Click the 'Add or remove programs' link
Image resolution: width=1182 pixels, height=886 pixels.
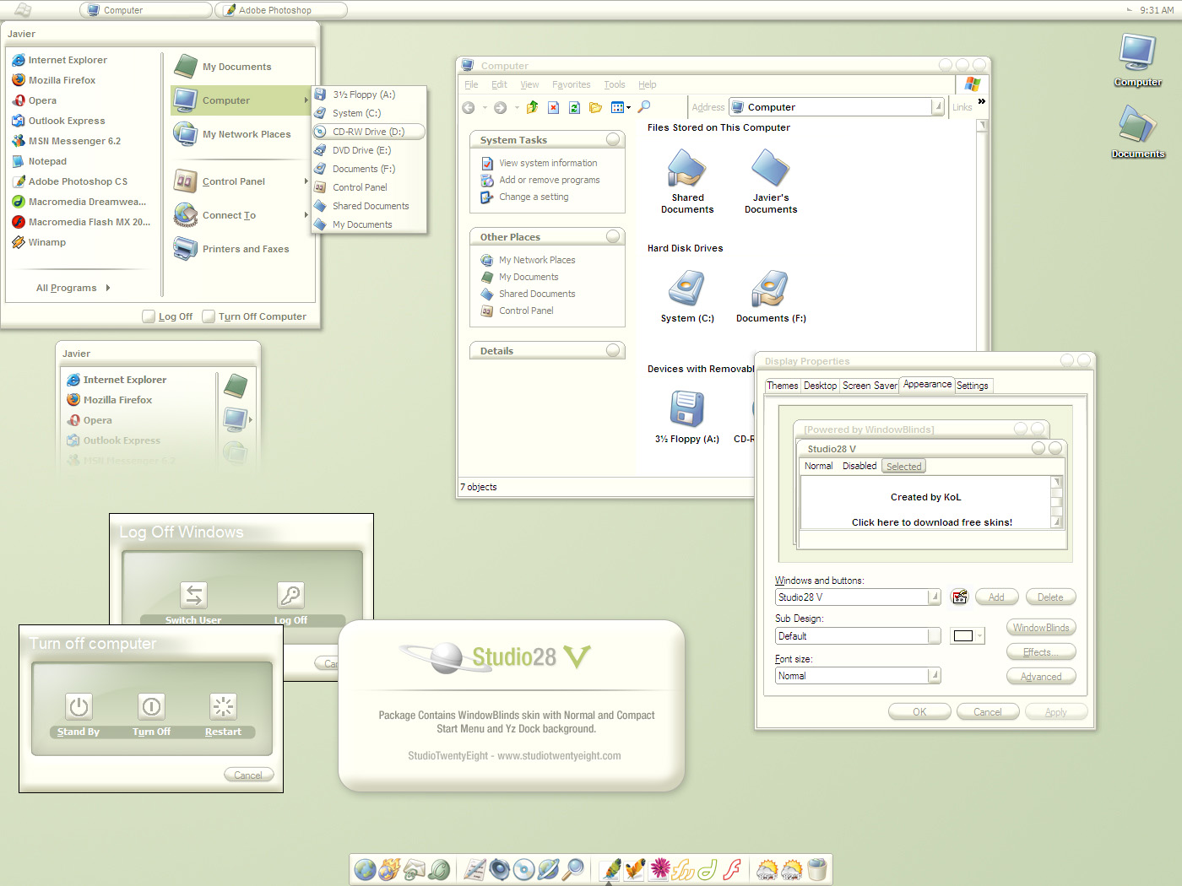tap(549, 180)
